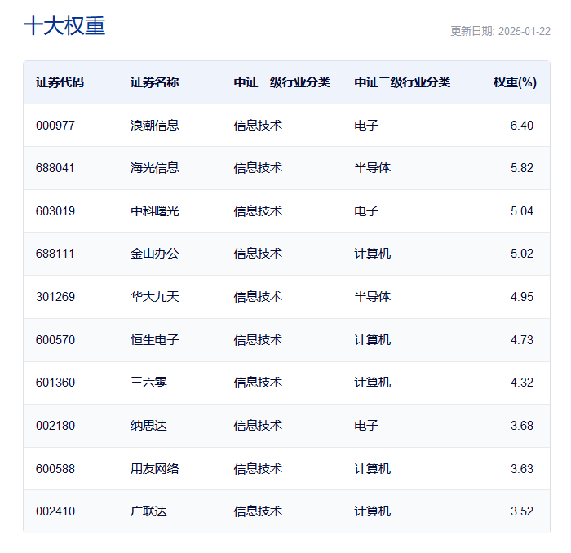Select security code 601360
571x553 pixels.
click(x=55, y=383)
